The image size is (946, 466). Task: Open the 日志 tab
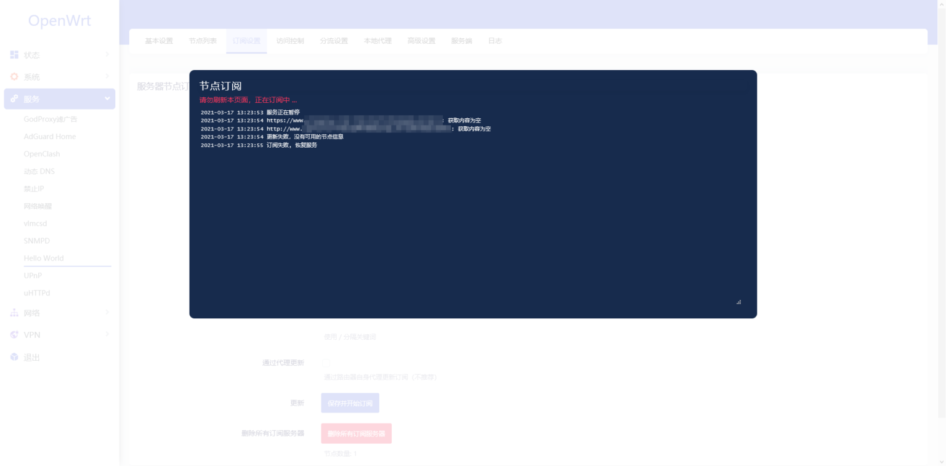[x=495, y=41]
